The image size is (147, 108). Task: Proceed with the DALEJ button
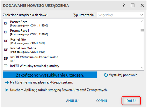pyautogui.click(x=131, y=101)
